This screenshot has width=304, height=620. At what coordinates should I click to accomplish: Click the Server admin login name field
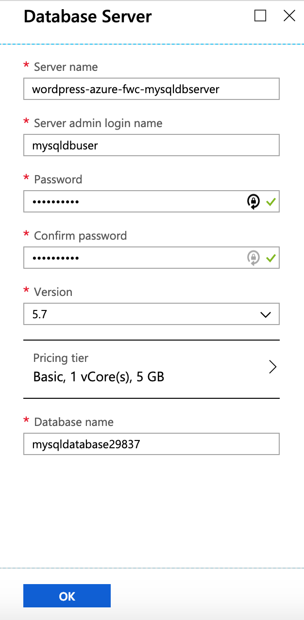151,146
